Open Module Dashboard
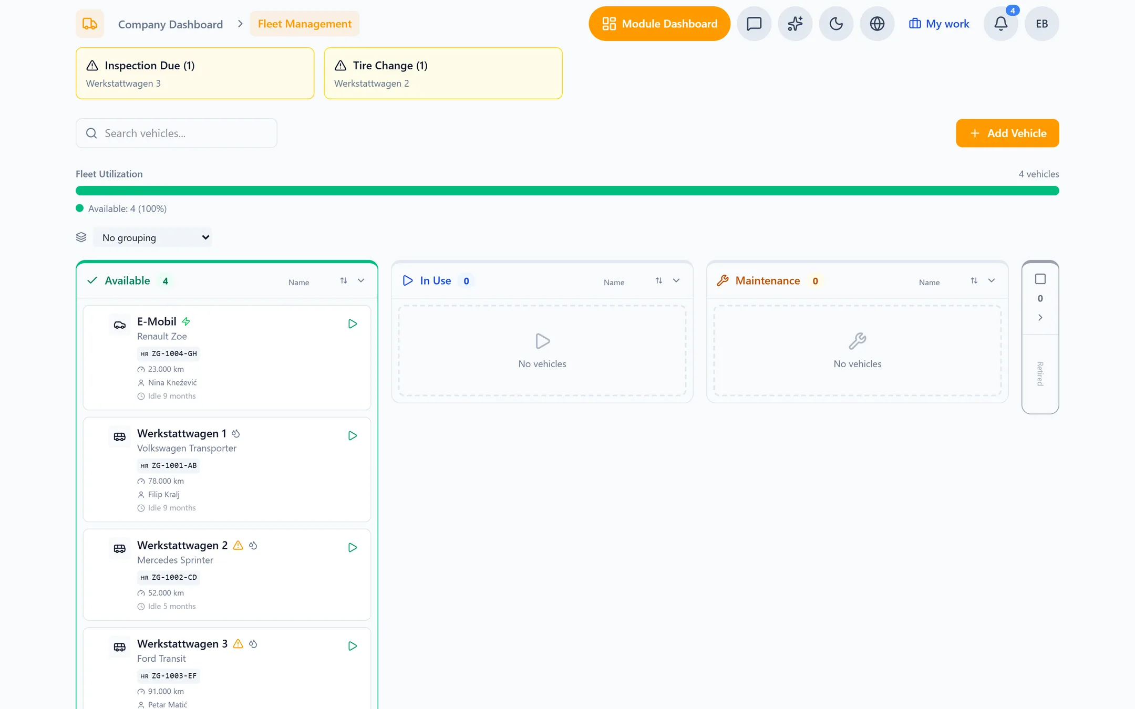1135x709 pixels. coord(659,24)
